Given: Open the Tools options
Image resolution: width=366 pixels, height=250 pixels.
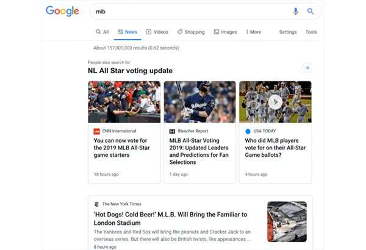Looking at the screenshot, I should pos(311,32).
